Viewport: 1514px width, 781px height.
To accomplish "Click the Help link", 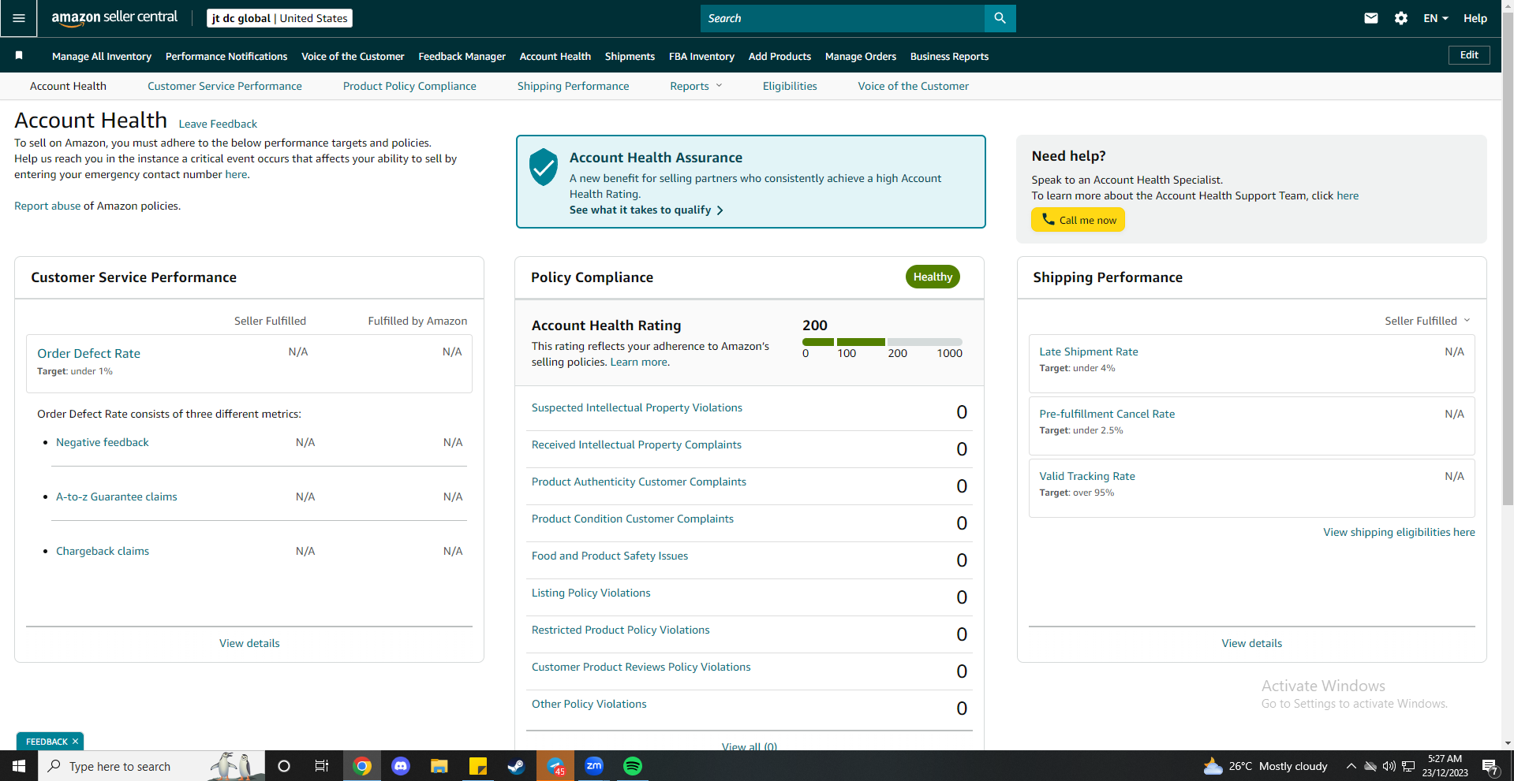I will pos(1475,18).
